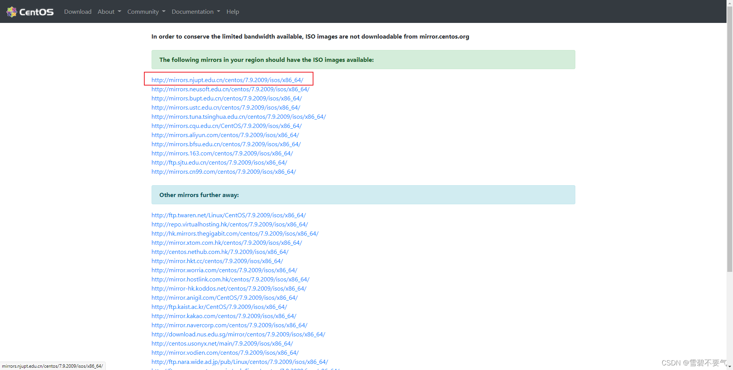This screenshot has height=370, width=733.
Task: Open the repo.virtualhosting.hk mirror link
Action: (230, 225)
